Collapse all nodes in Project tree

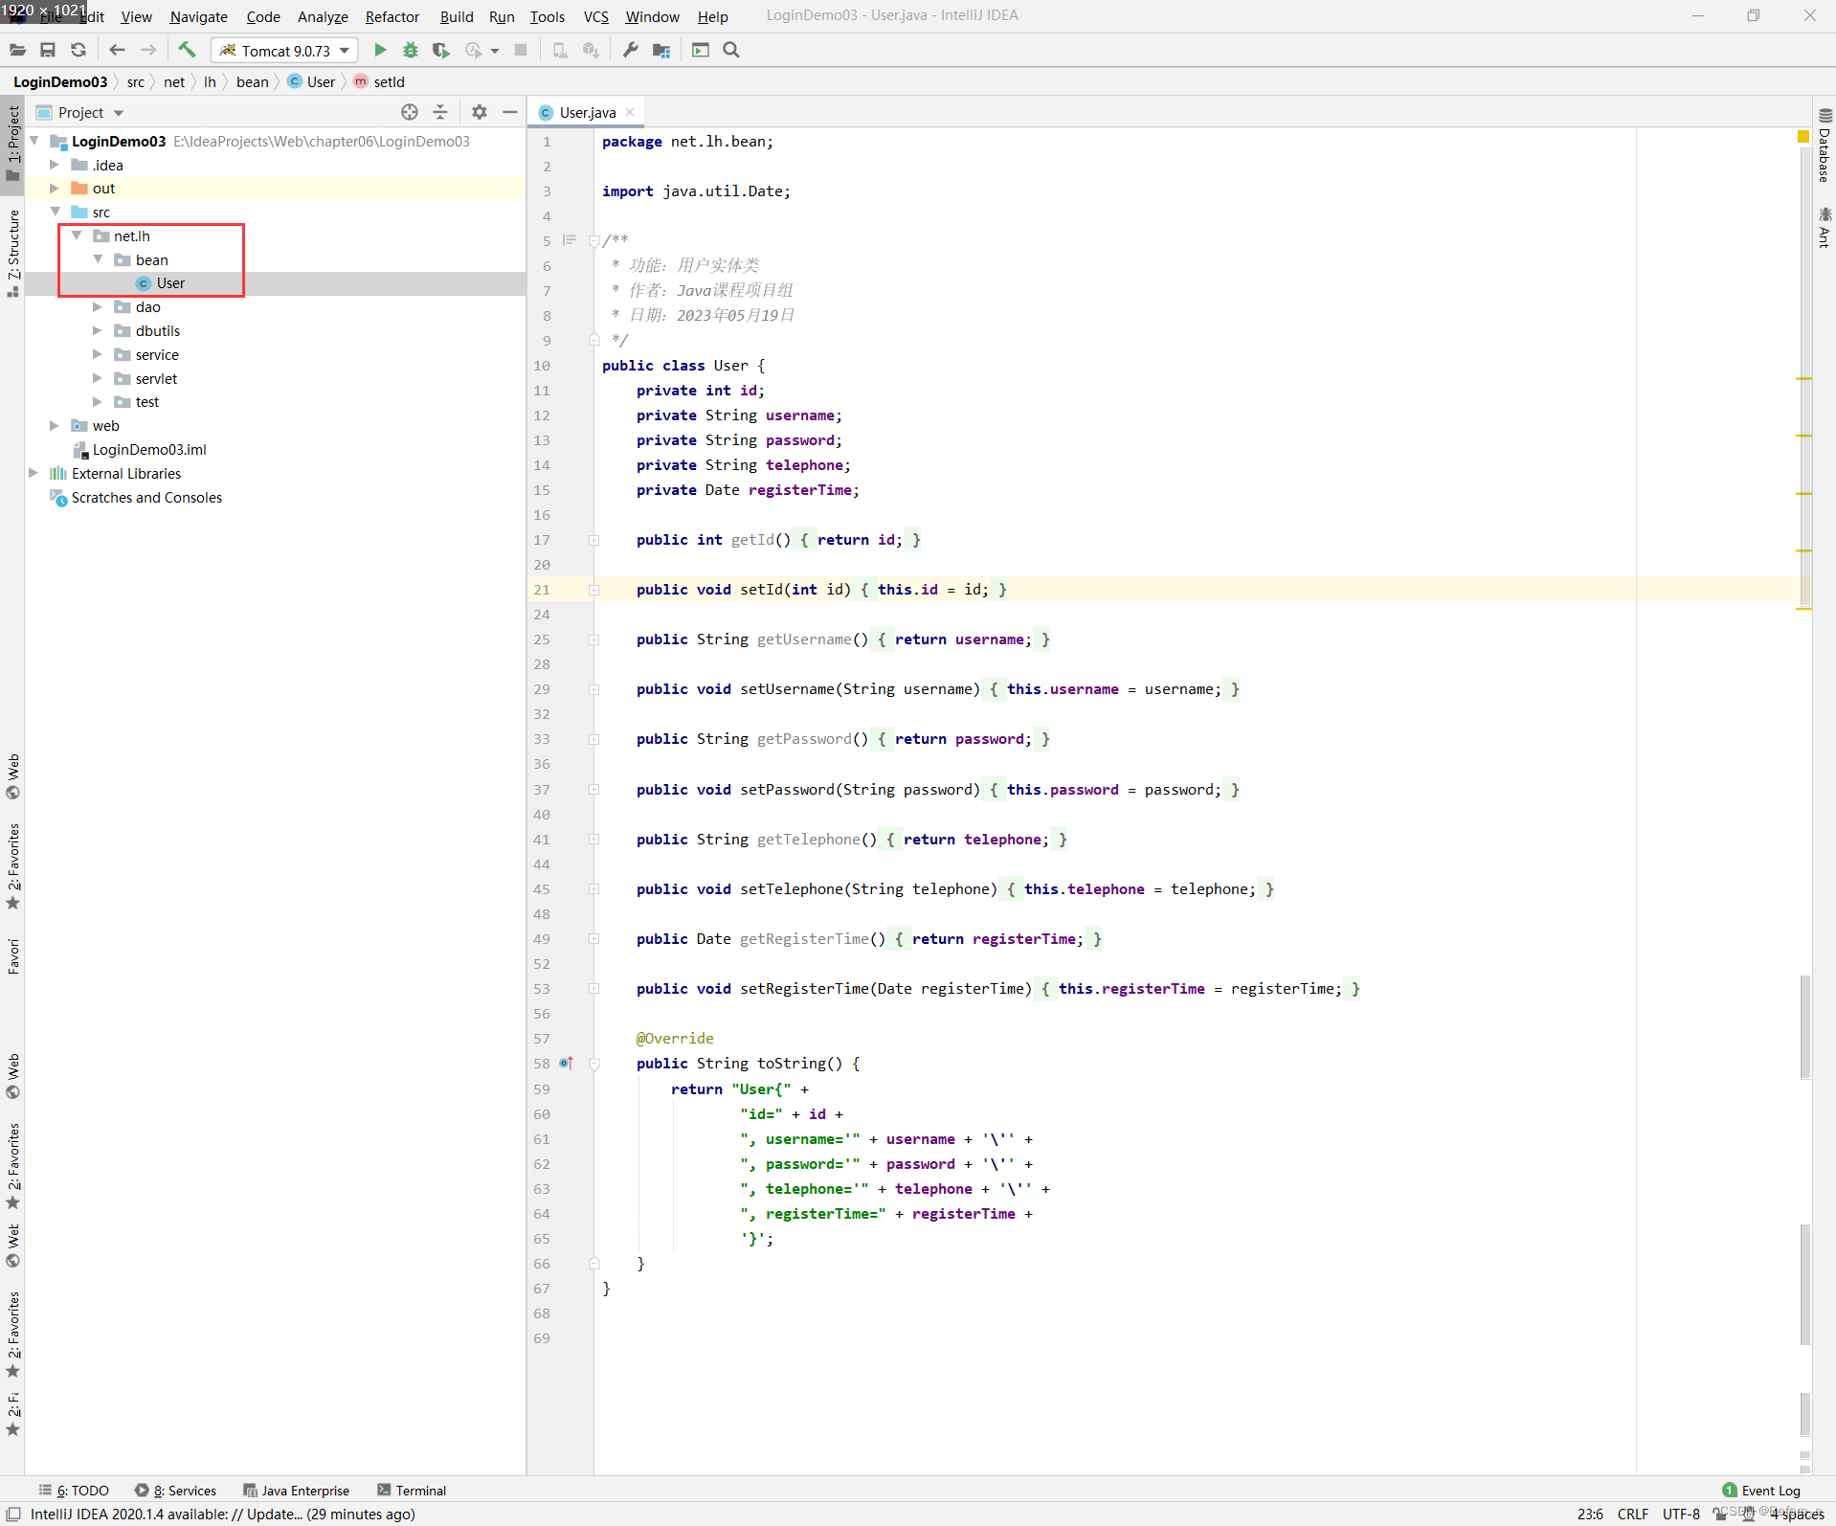439,112
